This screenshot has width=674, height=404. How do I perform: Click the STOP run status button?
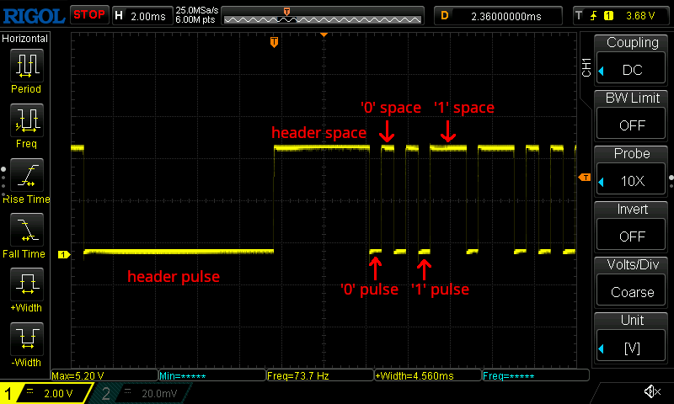pos(89,15)
